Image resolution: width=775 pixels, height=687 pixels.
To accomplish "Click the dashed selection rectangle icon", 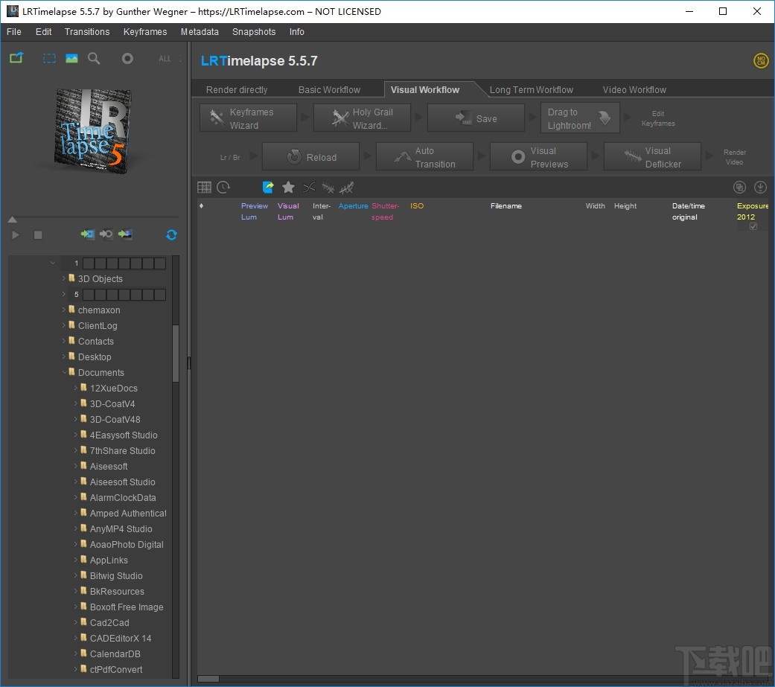I will click(49, 58).
